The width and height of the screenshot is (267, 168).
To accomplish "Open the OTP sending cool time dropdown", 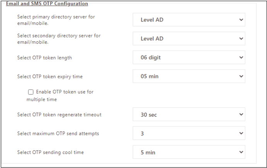I will tap(189, 152).
